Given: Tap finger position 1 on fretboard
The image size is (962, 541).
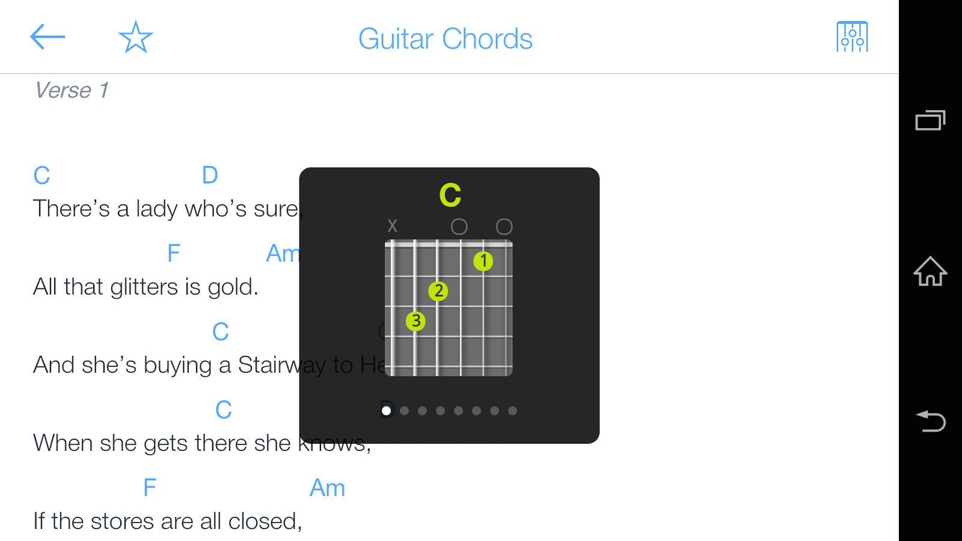Looking at the screenshot, I should pos(483,261).
